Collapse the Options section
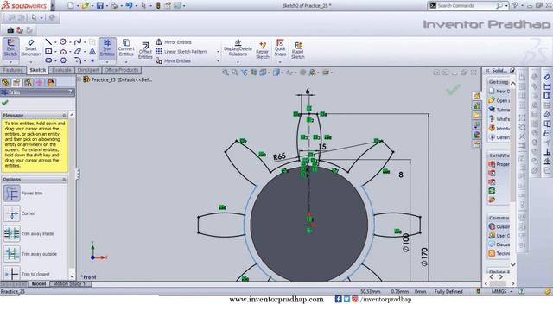553x311 pixels. (x=64, y=180)
